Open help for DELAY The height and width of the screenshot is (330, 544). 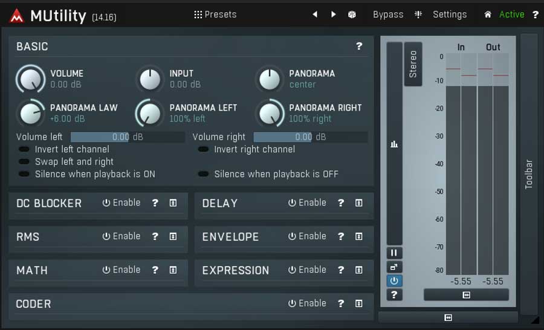click(341, 203)
